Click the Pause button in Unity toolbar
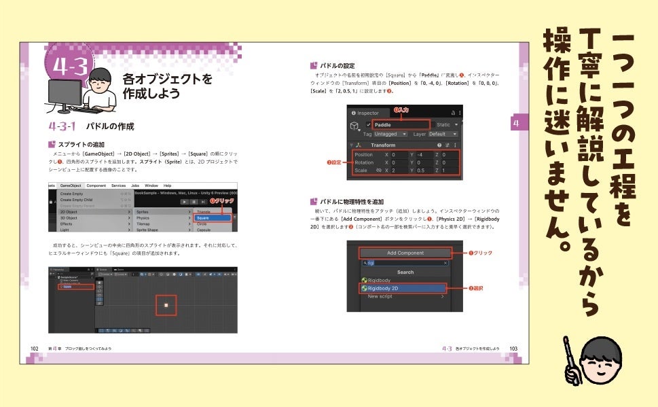658x407 pixels. coord(194,202)
